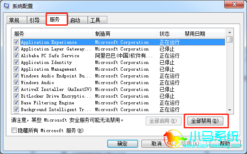The image size is (247, 154).
Task: Select the Base Filtering Engine name
Action: point(48,103)
